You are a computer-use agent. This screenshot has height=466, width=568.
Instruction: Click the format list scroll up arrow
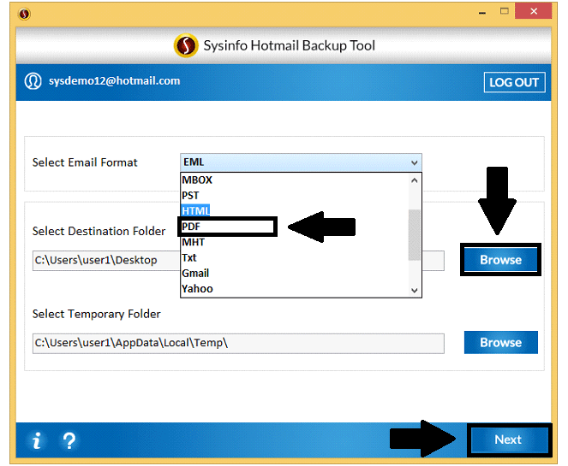(x=415, y=180)
